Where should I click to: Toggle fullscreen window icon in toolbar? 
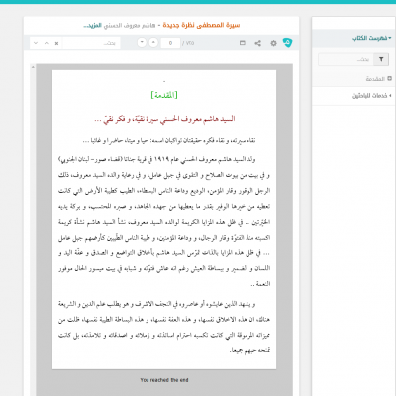[x=243, y=43]
